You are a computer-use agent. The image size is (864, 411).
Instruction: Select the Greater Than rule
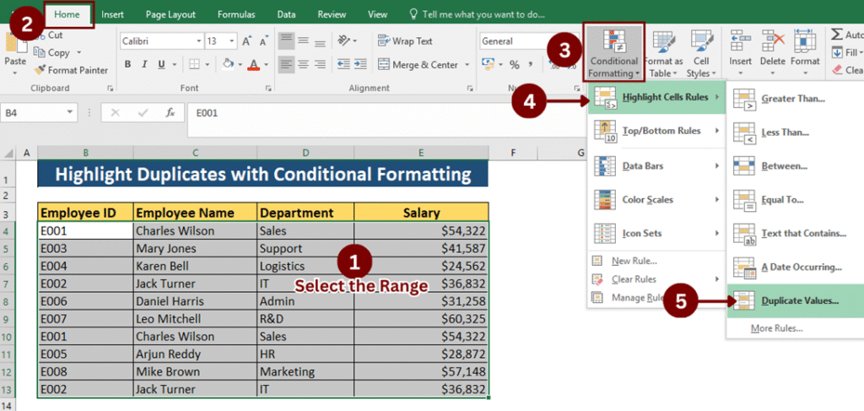tap(793, 100)
